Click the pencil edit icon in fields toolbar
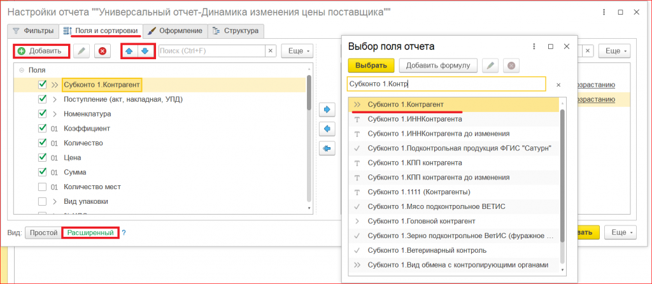Image resolution: width=652 pixels, height=284 pixels. coord(81,51)
